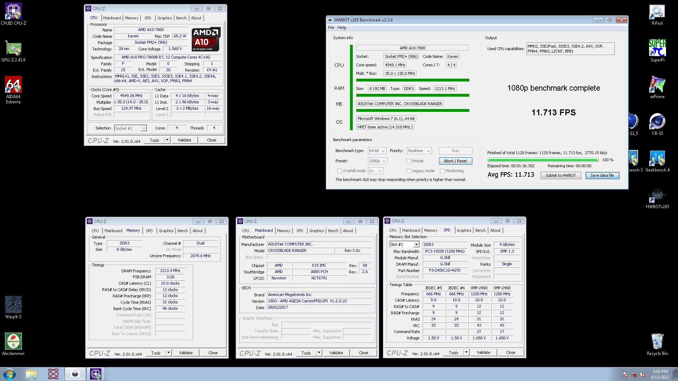Click the Part Number F3-2400C10-4GTD field
678x381 pixels.
pos(445,270)
